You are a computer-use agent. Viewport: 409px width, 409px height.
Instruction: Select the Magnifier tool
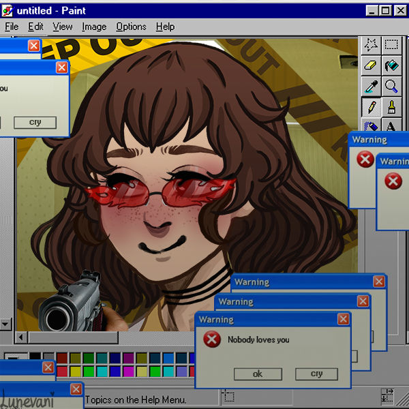(391, 86)
